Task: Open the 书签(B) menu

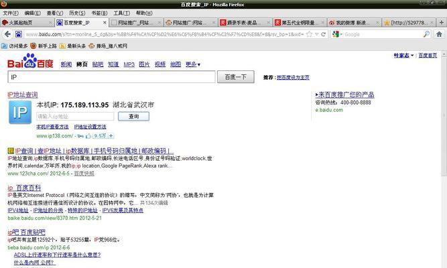Action: coord(99,13)
